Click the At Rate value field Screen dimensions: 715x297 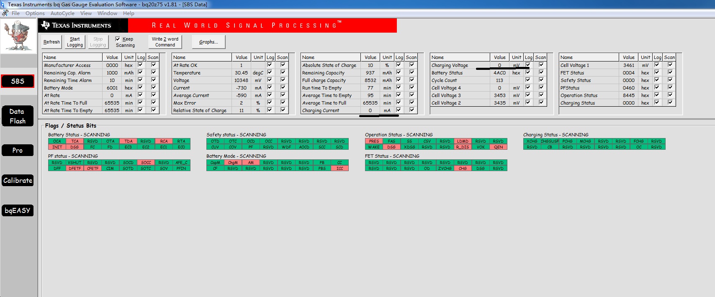(112, 95)
